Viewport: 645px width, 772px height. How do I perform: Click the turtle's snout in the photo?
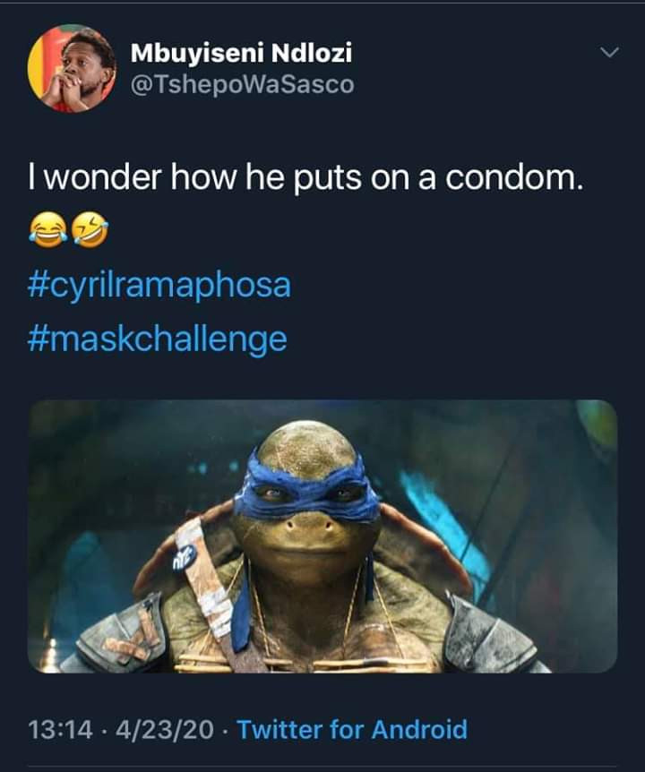(307, 529)
